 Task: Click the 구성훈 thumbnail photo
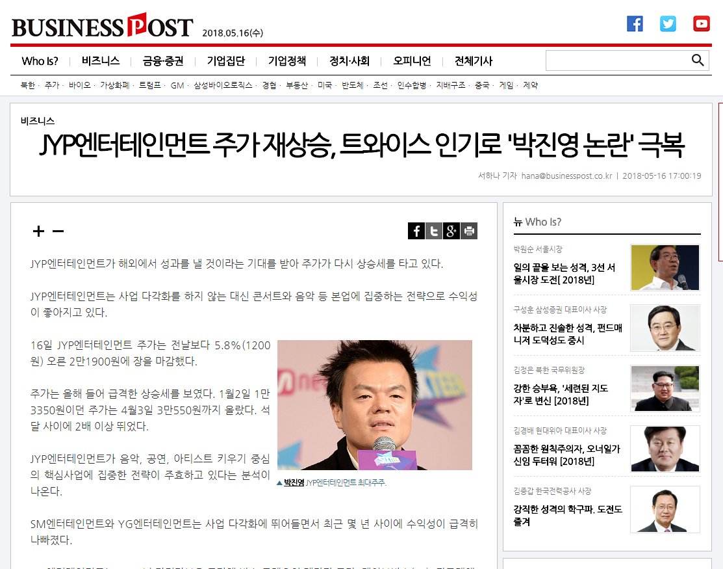point(665,328)
